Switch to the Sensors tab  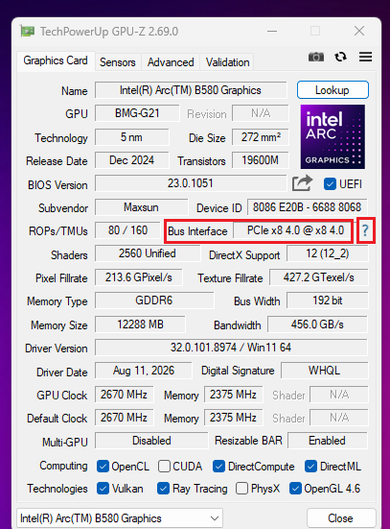[118, 62]
